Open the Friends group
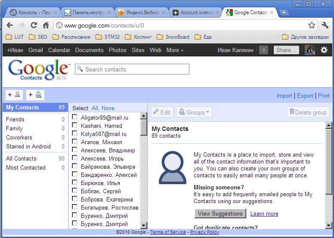The height and width of the screenshot is (238, 334). [35, 119]
